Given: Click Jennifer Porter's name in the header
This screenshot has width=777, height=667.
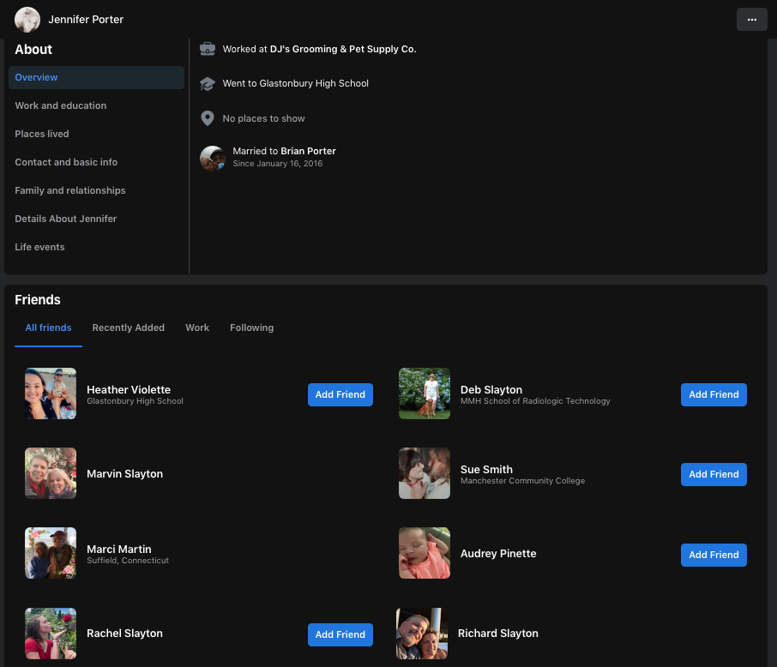Looking at the screenshot, I should tap(86, 20).
